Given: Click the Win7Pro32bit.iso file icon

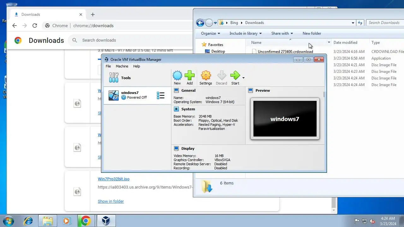Looking at the screenshot, I should coord(77,191).
